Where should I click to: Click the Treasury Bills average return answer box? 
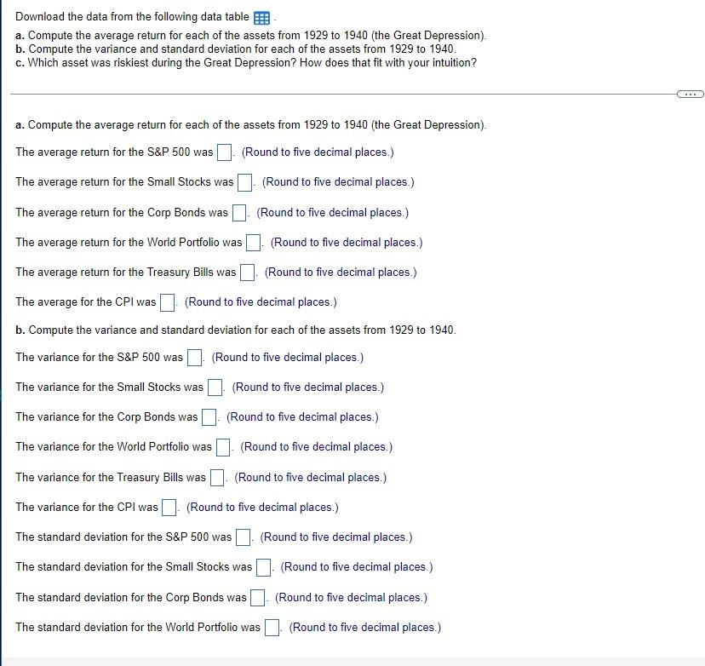tap(246, 272)
